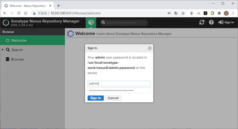Go back with browser back arrow
The width and height of the screenshot is (238, 129).
pos(5,13)
